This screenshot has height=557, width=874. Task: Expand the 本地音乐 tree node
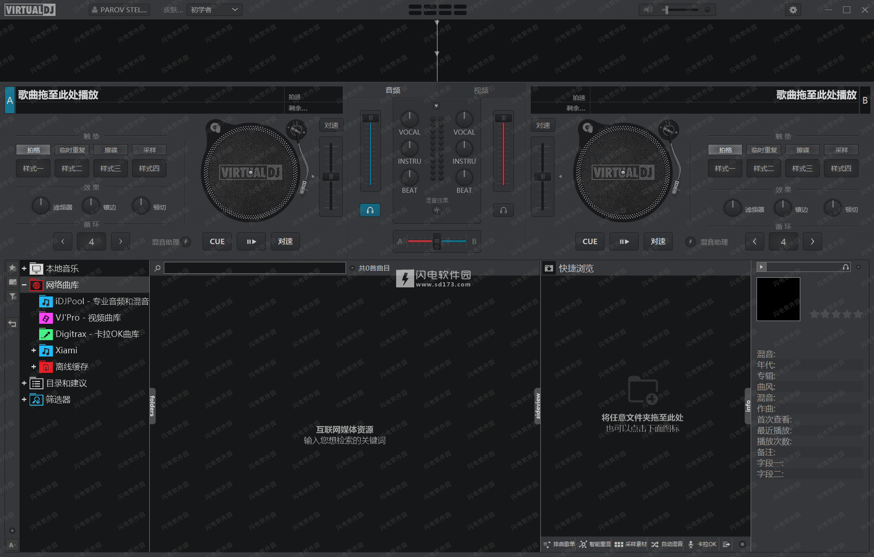point(24,269)
